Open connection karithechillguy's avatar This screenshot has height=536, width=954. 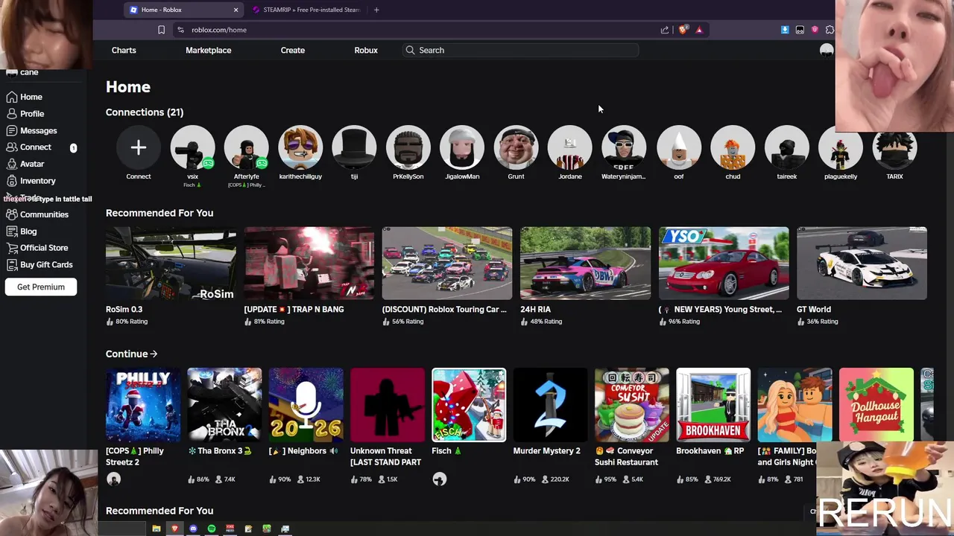tap(300, 147)
